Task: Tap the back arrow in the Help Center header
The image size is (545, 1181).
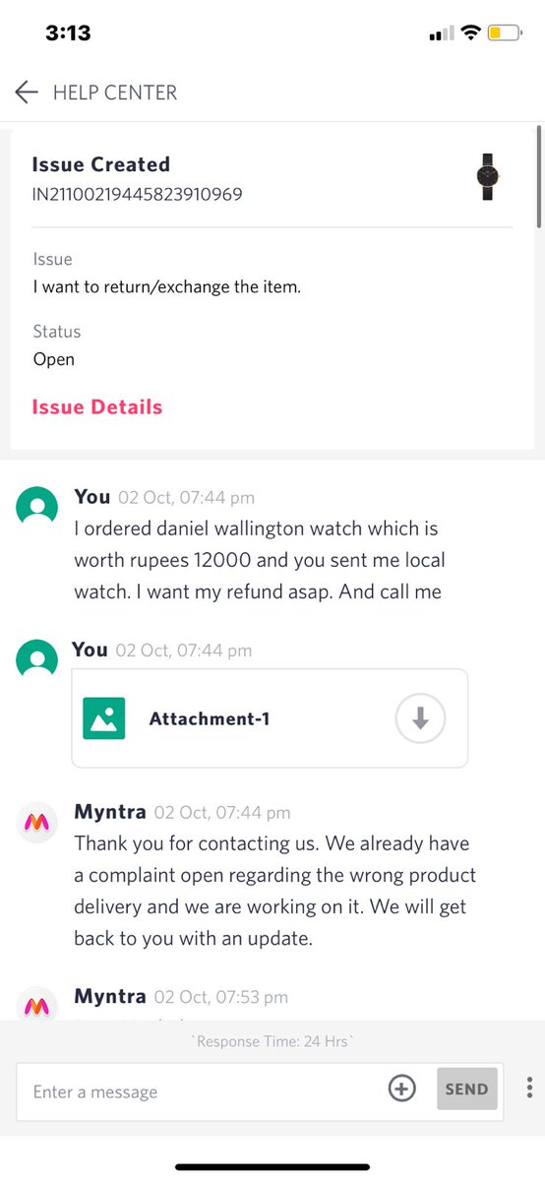Action: tap(27, 93)
